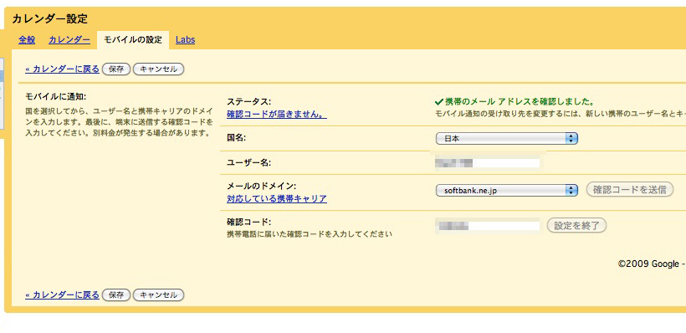The width and height of the screenshot is (686, 333).
Task: Focus the ユーザー名 input field
Action: click(488, 163)
